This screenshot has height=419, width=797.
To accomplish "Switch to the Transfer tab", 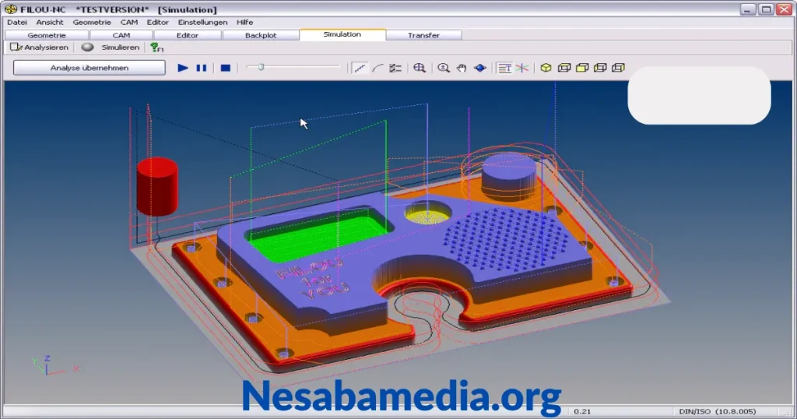I will click(423, 35).
